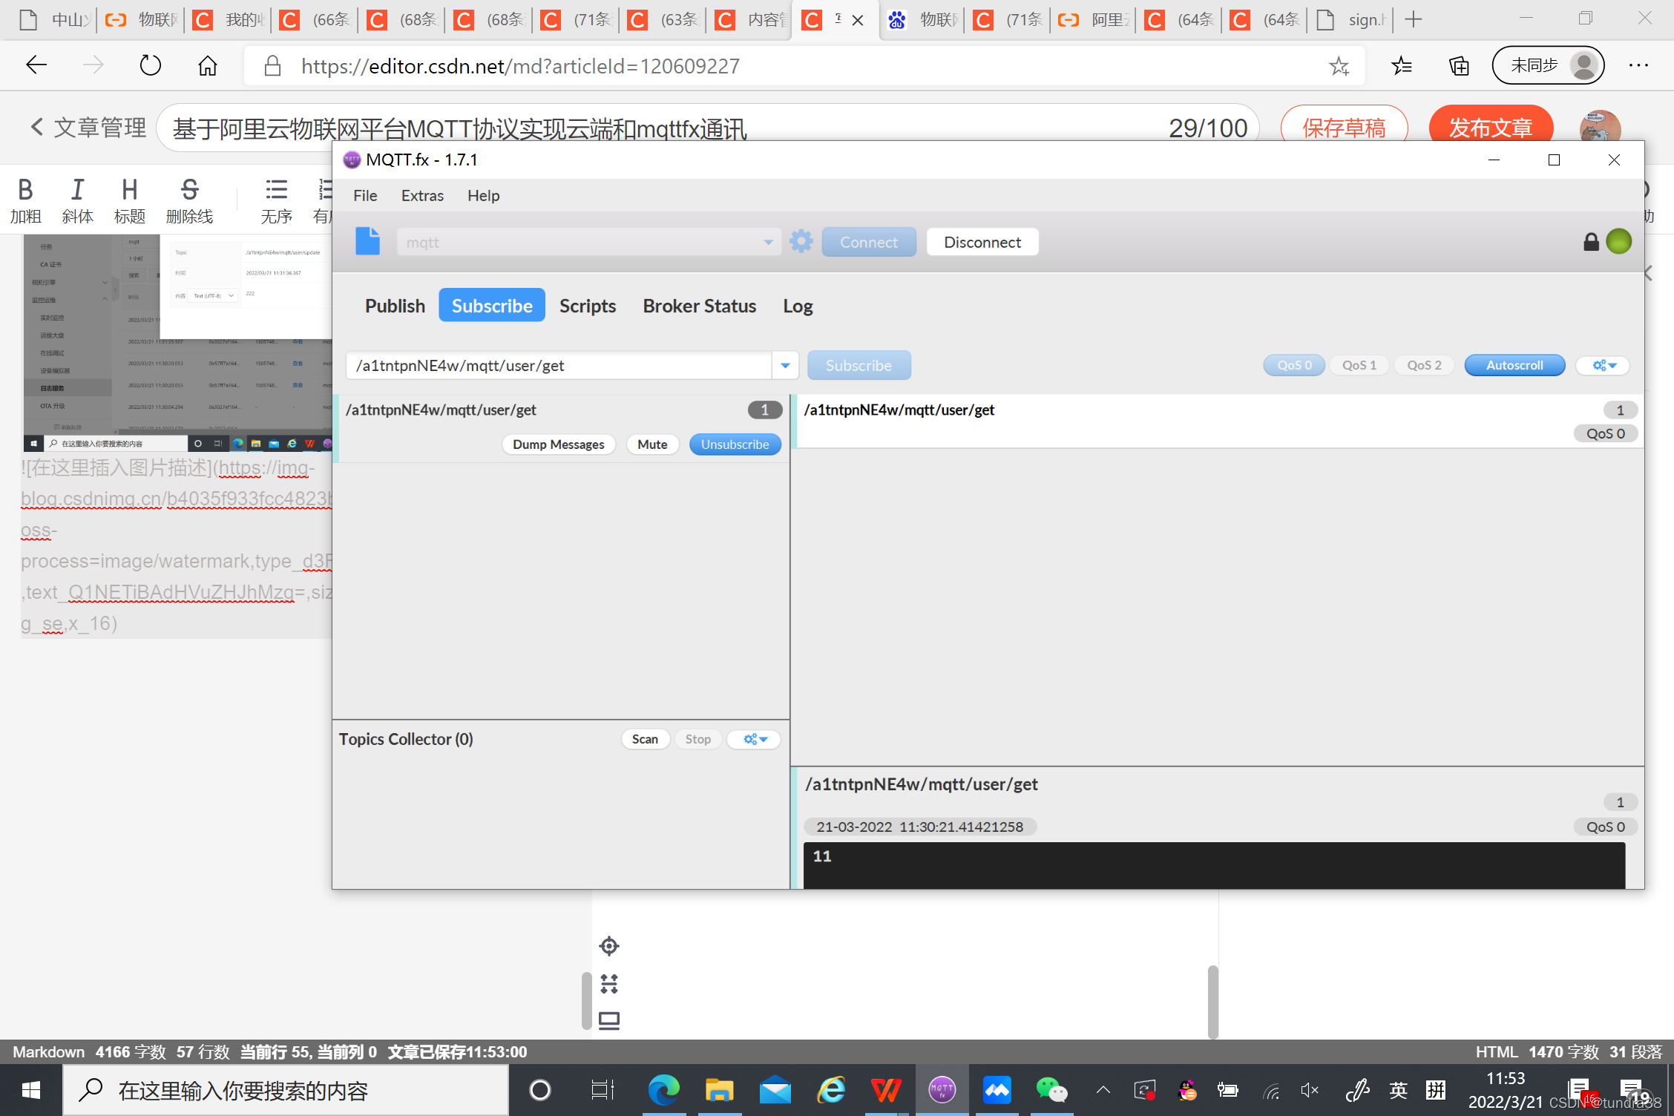Viewport: 1674px width, 1116px height.
Task: Show hidden system tray icons
Action: 1103,1090
